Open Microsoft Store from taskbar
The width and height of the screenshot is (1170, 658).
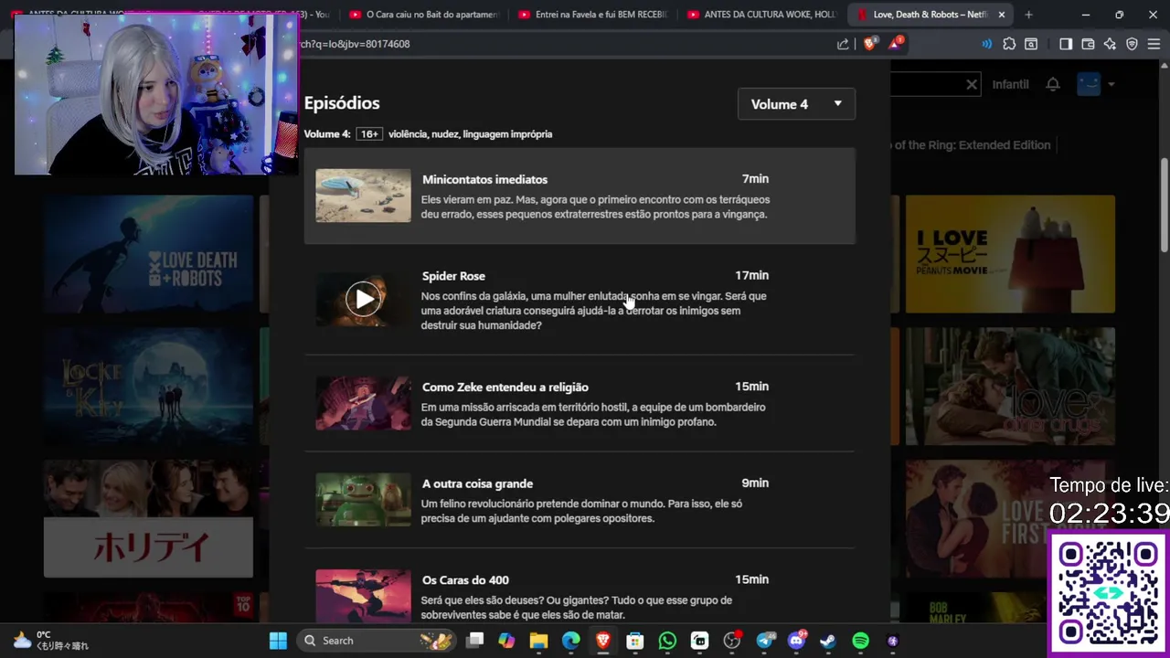click(x=635, y=641)
